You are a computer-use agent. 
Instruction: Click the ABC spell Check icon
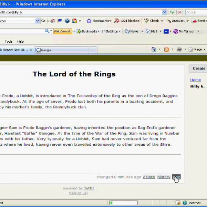pos(146,21)
